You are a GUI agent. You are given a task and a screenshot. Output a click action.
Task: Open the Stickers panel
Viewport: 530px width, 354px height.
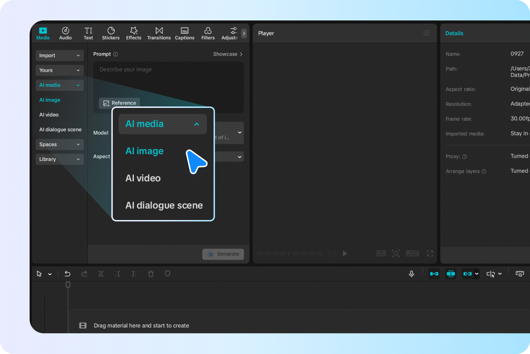[111, 33]
